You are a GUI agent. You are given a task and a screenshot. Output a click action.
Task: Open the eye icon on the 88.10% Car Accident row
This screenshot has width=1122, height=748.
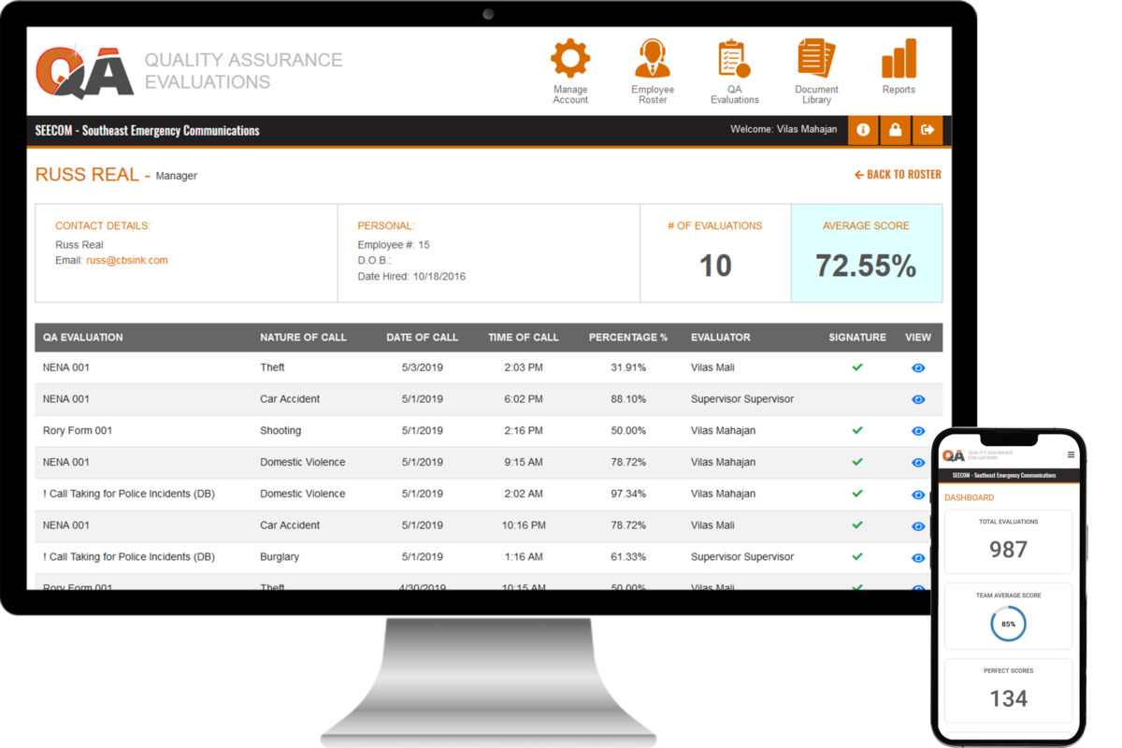[917, 399]
